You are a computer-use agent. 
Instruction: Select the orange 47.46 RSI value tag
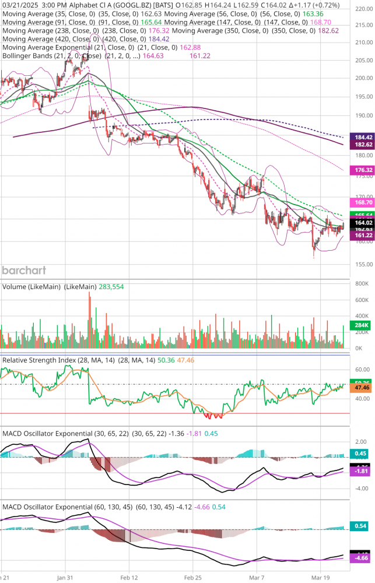point(360,387)
